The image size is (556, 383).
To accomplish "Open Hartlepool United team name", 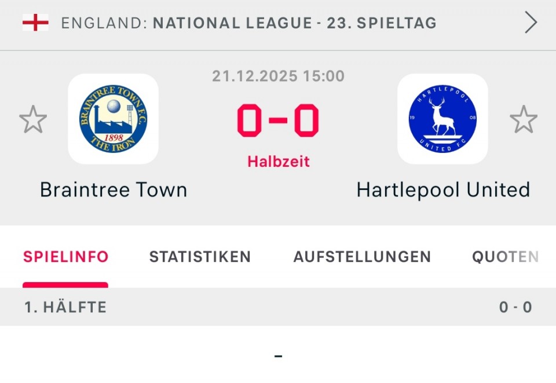I will [x=443, y=190].
